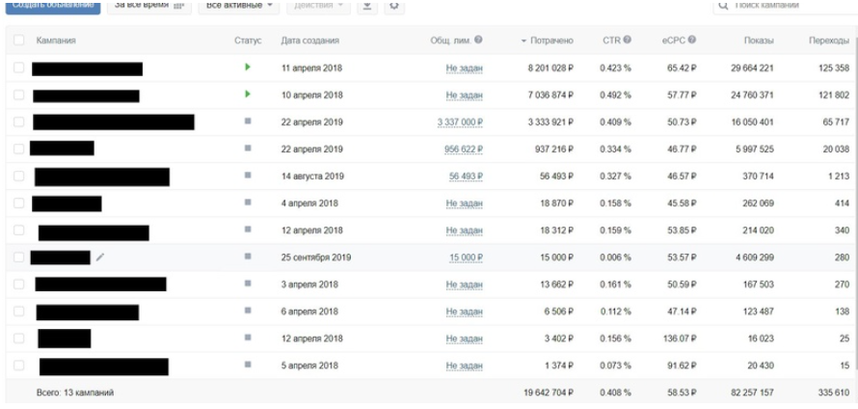Edit the Не задан limit for 5 апреля 2018

[464, 366]
